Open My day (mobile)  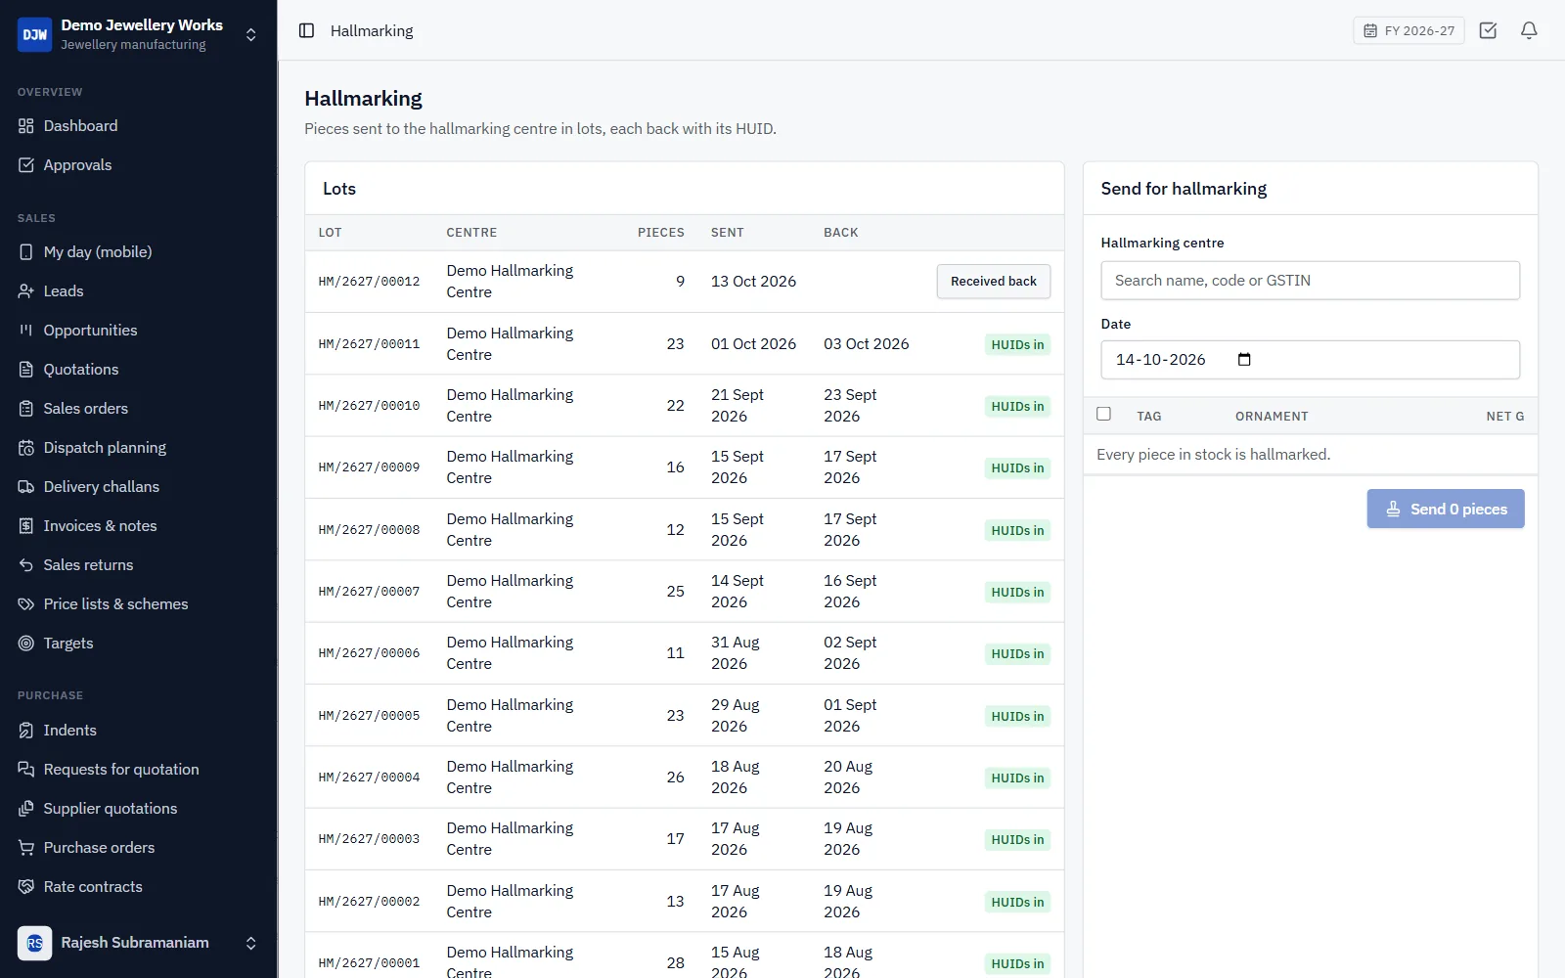pyautogui.click(x=138, y=252)
